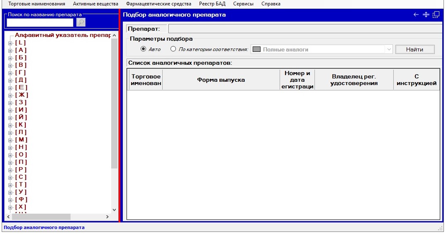The width and height of the screenshot is (446, 234).
Task: Click the gray square beside Полные аналоги
Action: click(257, 49)
